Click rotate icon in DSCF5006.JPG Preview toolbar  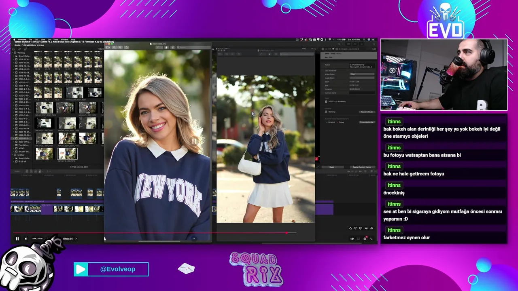tap(166, 47)
